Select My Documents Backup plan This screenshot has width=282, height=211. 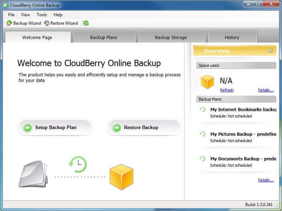pos(243,159)
